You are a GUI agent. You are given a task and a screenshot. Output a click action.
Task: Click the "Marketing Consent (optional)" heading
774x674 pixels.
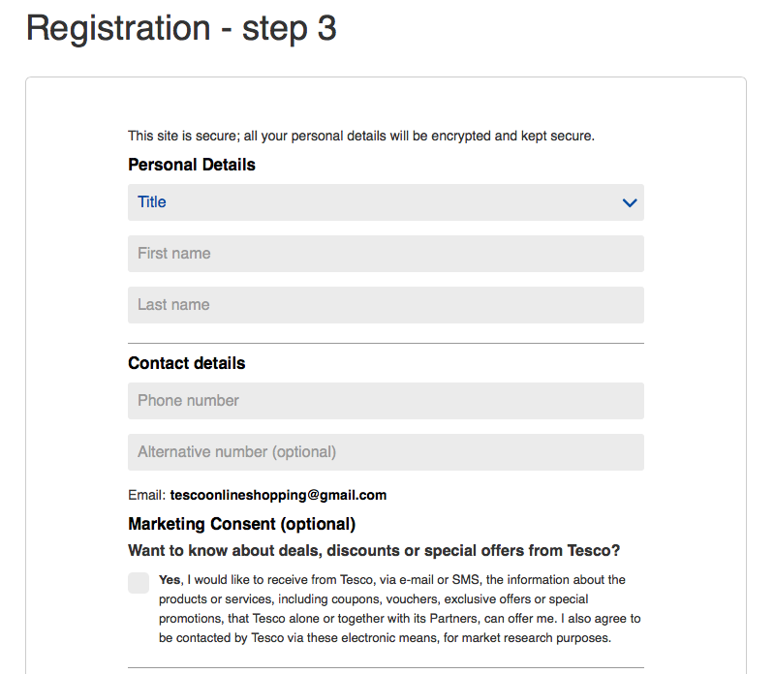point(242,524)
